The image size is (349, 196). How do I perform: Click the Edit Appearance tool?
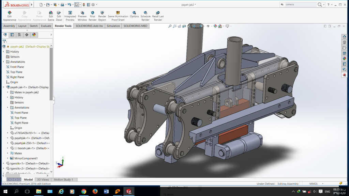(x=10, y=16)
